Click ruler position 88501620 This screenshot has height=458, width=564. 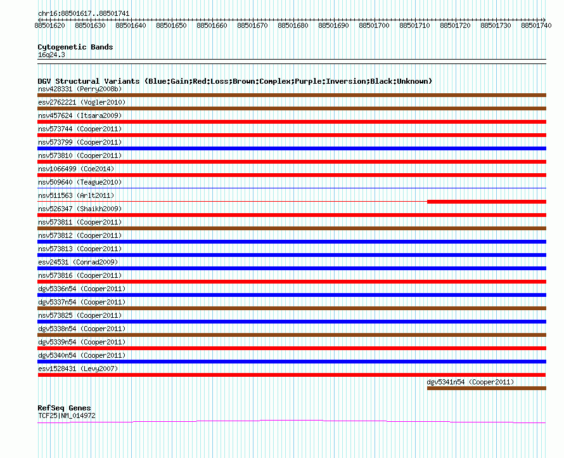coord(49,25)
